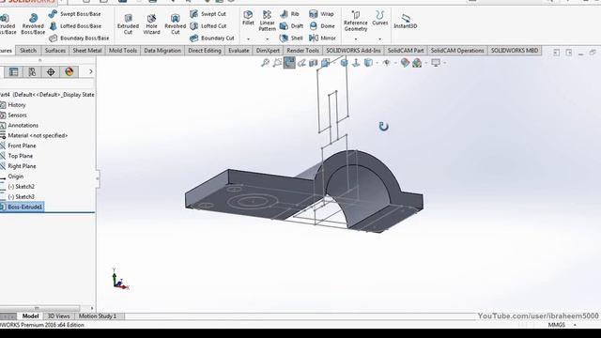Open the Evaluate ribbon tab

(x=239, y=51)
